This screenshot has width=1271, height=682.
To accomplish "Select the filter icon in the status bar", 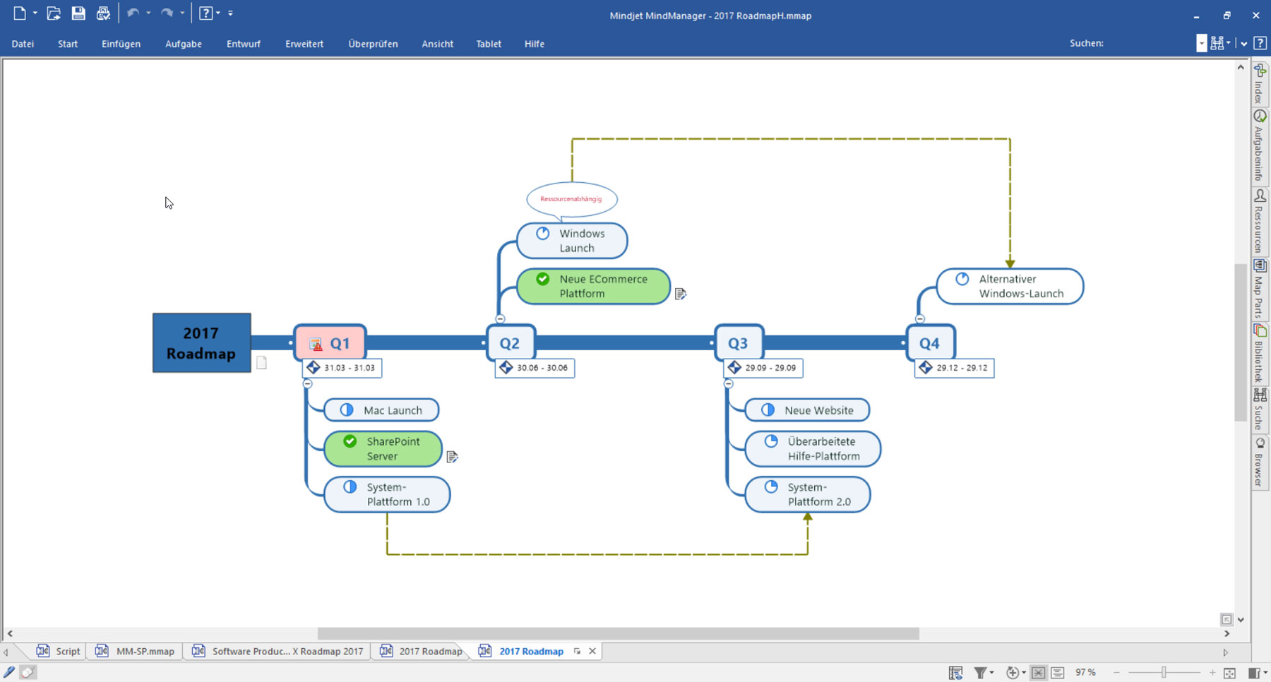I will [981, 672].
